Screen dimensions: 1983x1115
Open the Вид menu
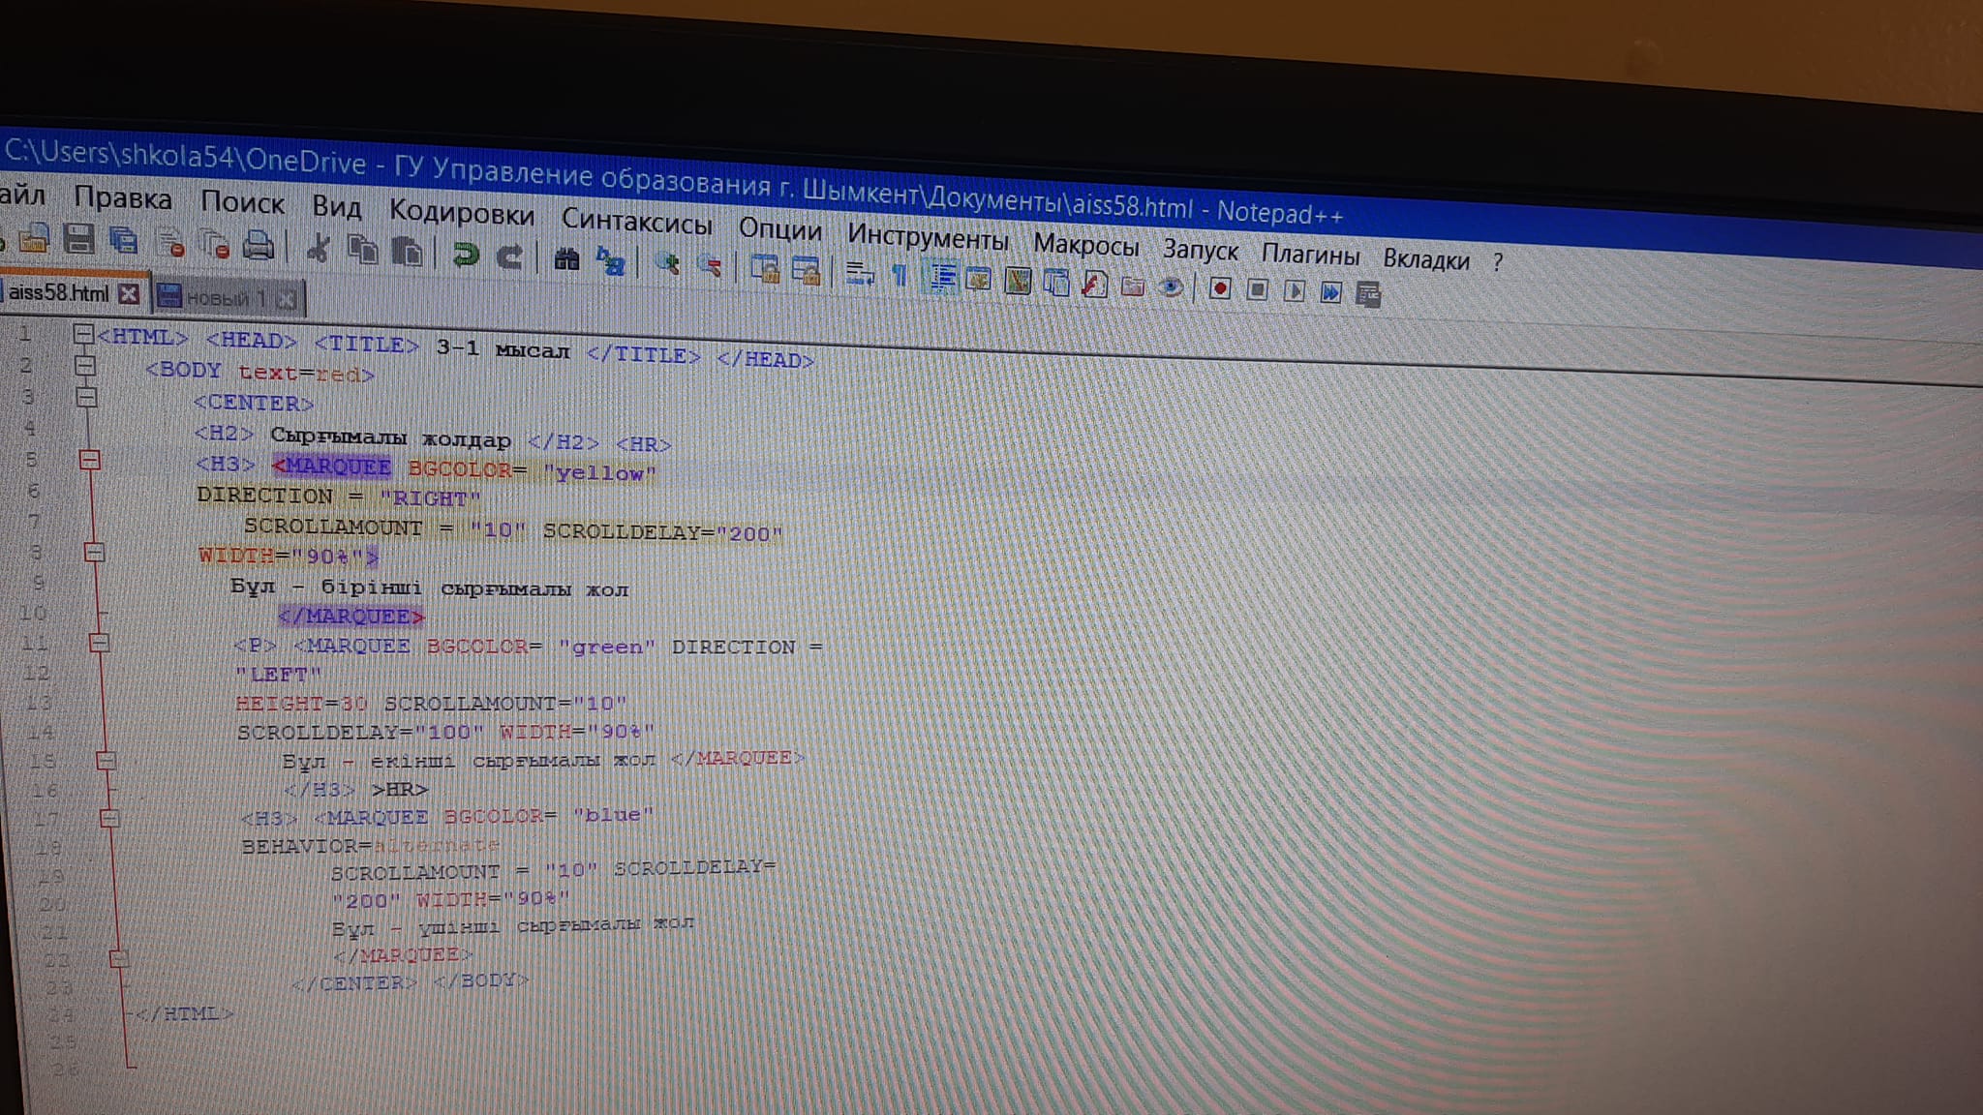[336, 206]
